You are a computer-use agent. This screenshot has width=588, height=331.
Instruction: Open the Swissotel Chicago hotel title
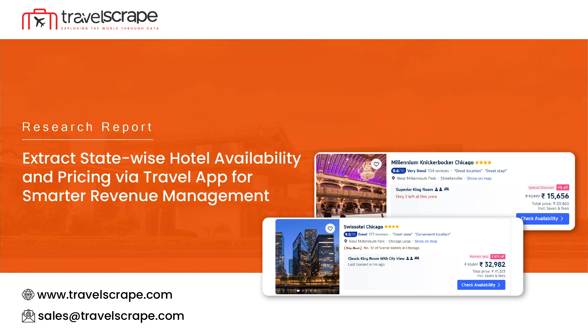363,227
